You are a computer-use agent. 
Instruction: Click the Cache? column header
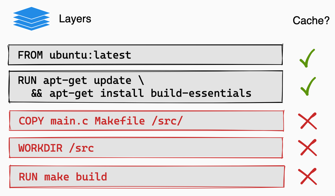tap(311, 21)
